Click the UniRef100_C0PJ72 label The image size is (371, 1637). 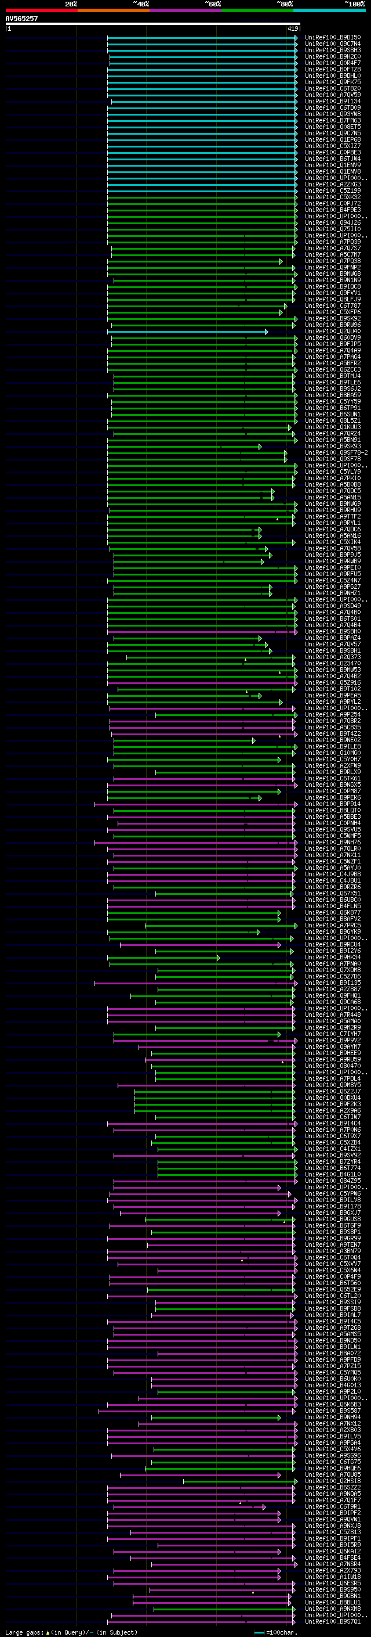(x=332, y=204)
